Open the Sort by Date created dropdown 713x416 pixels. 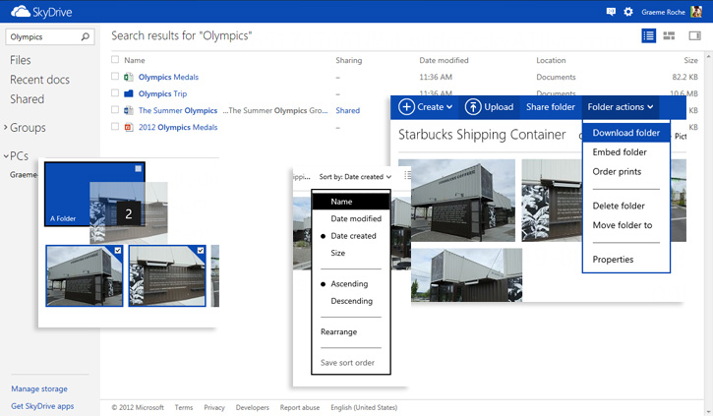(x=354, y=177)
